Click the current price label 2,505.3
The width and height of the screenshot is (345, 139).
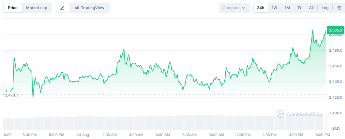point(336,30)
